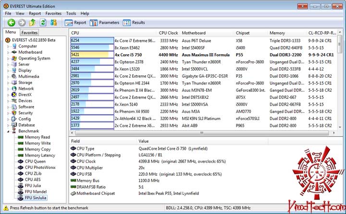Screen dimensions: 346x214
Task: Select the 5546 Xeon E5462 result bar
Action: tap(92, 48)
